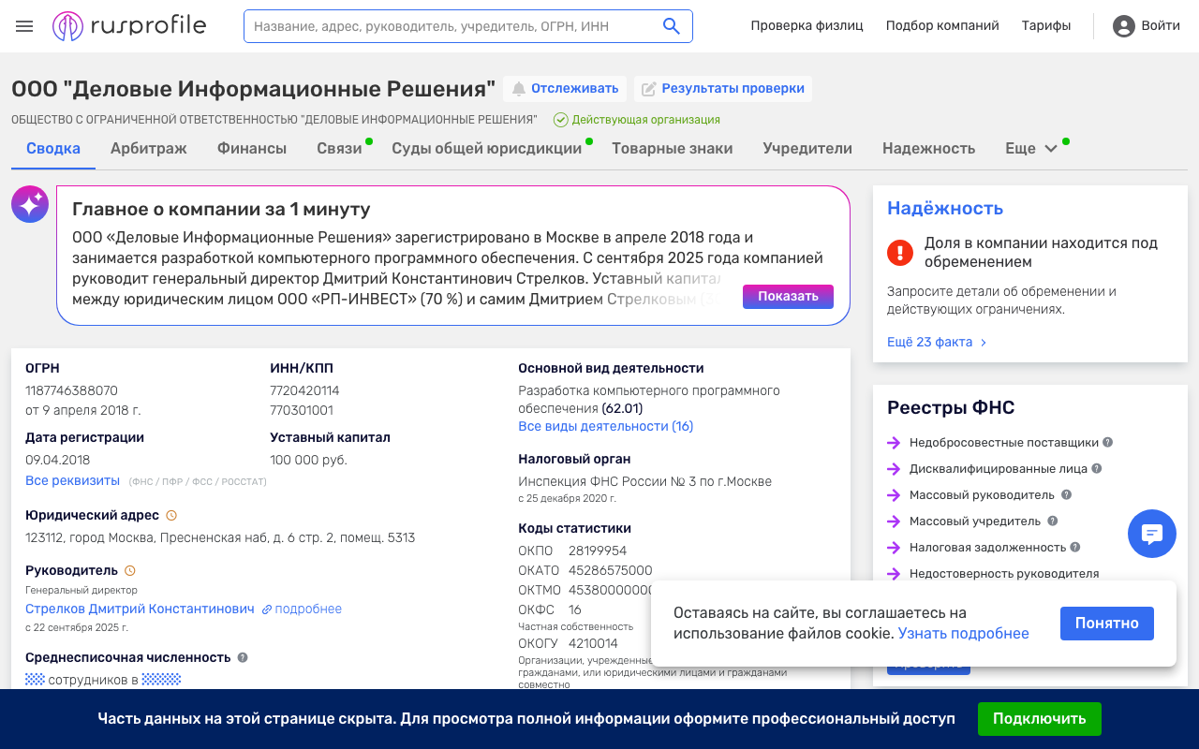Open the chat support bubble icon
The width and height of the screenshot is (1199, 749).
[1152, 534]
